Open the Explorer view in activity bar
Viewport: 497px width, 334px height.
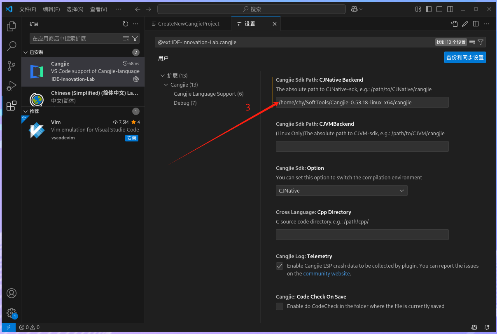12,26
